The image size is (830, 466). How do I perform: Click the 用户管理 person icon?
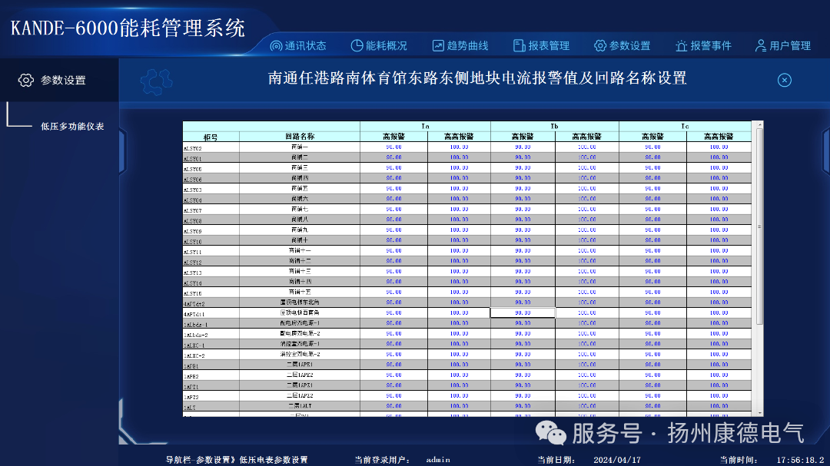point(761,45)
